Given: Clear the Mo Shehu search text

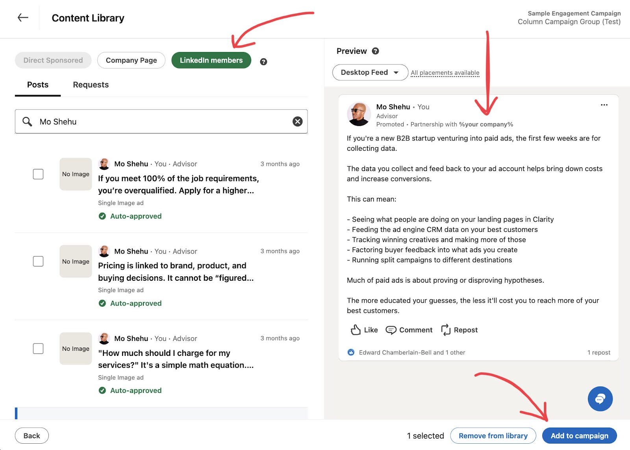Looking at the screenshot, I should [298, 122].
